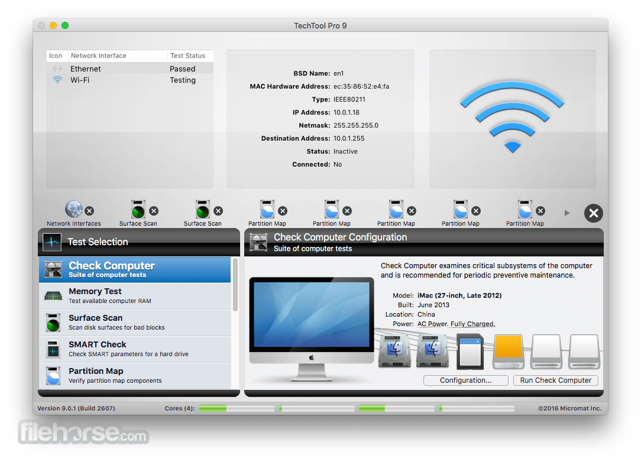This screenshot has height=462, width=641.
Task: Click the Memory Test RAM chip icon
Action: pos(53,296)
